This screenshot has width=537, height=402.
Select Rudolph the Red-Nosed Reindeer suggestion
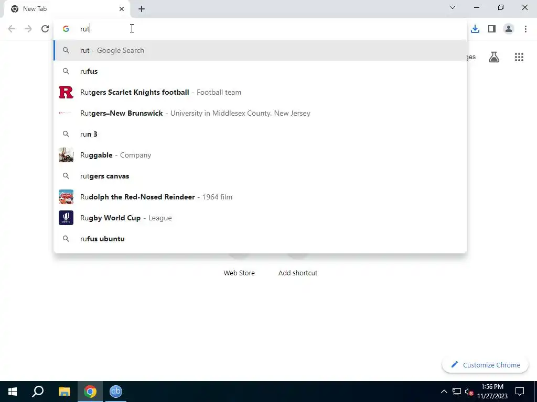(260, 197)
